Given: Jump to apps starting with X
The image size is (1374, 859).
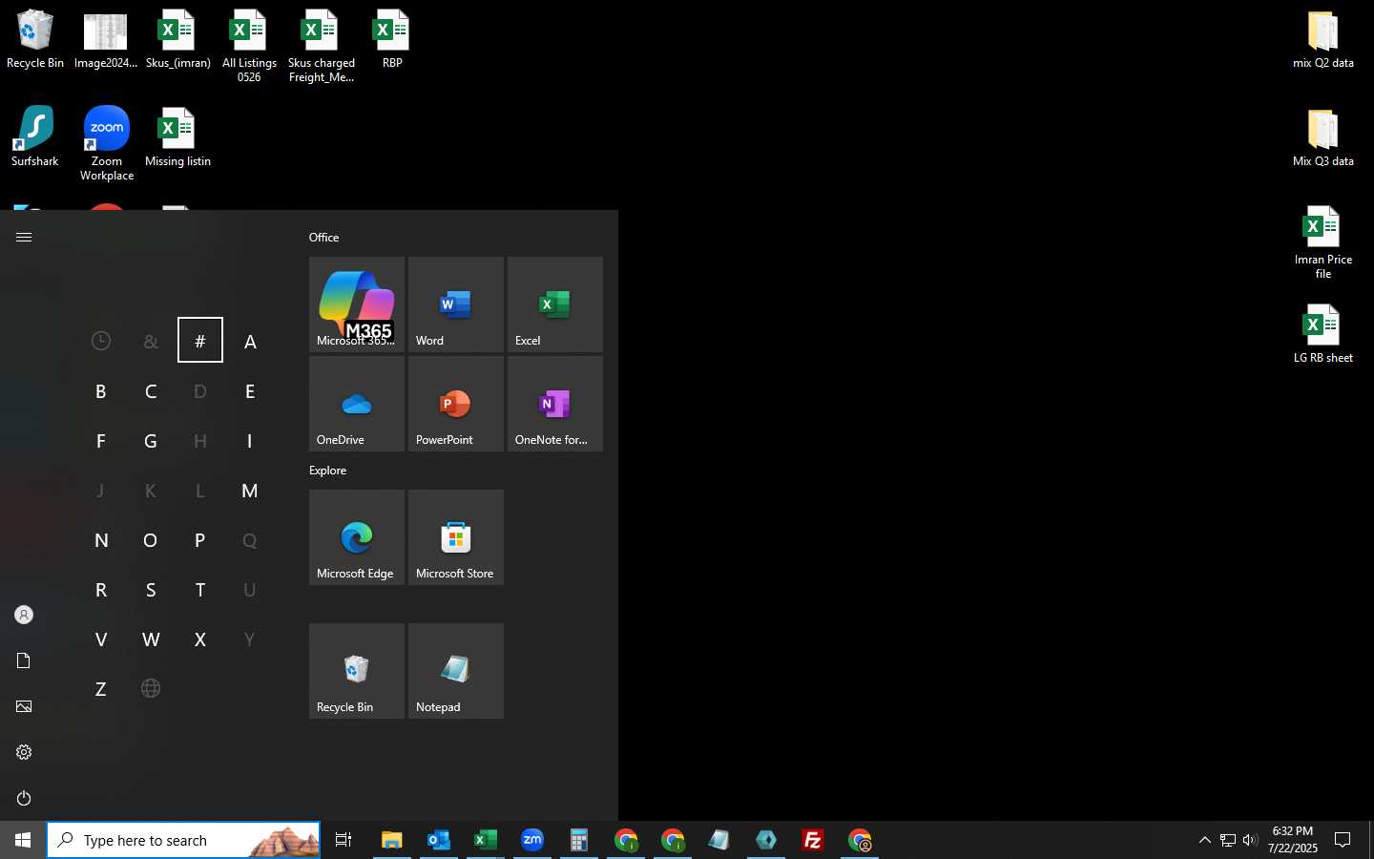Looking at the screenshot, I should [x=200, y=639].
